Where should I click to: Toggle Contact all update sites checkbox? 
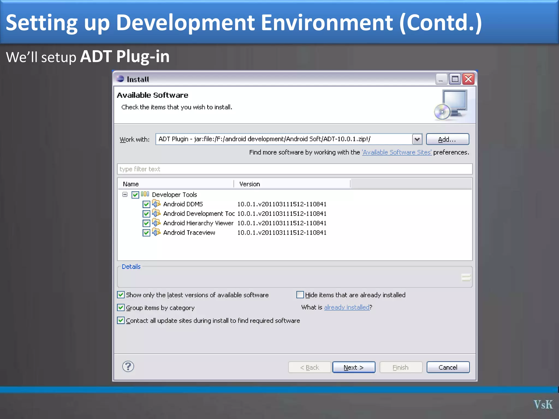121,320
